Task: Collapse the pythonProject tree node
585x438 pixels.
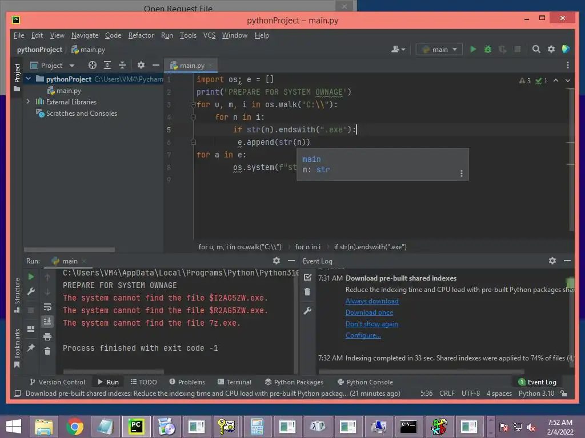Action: 29,79
